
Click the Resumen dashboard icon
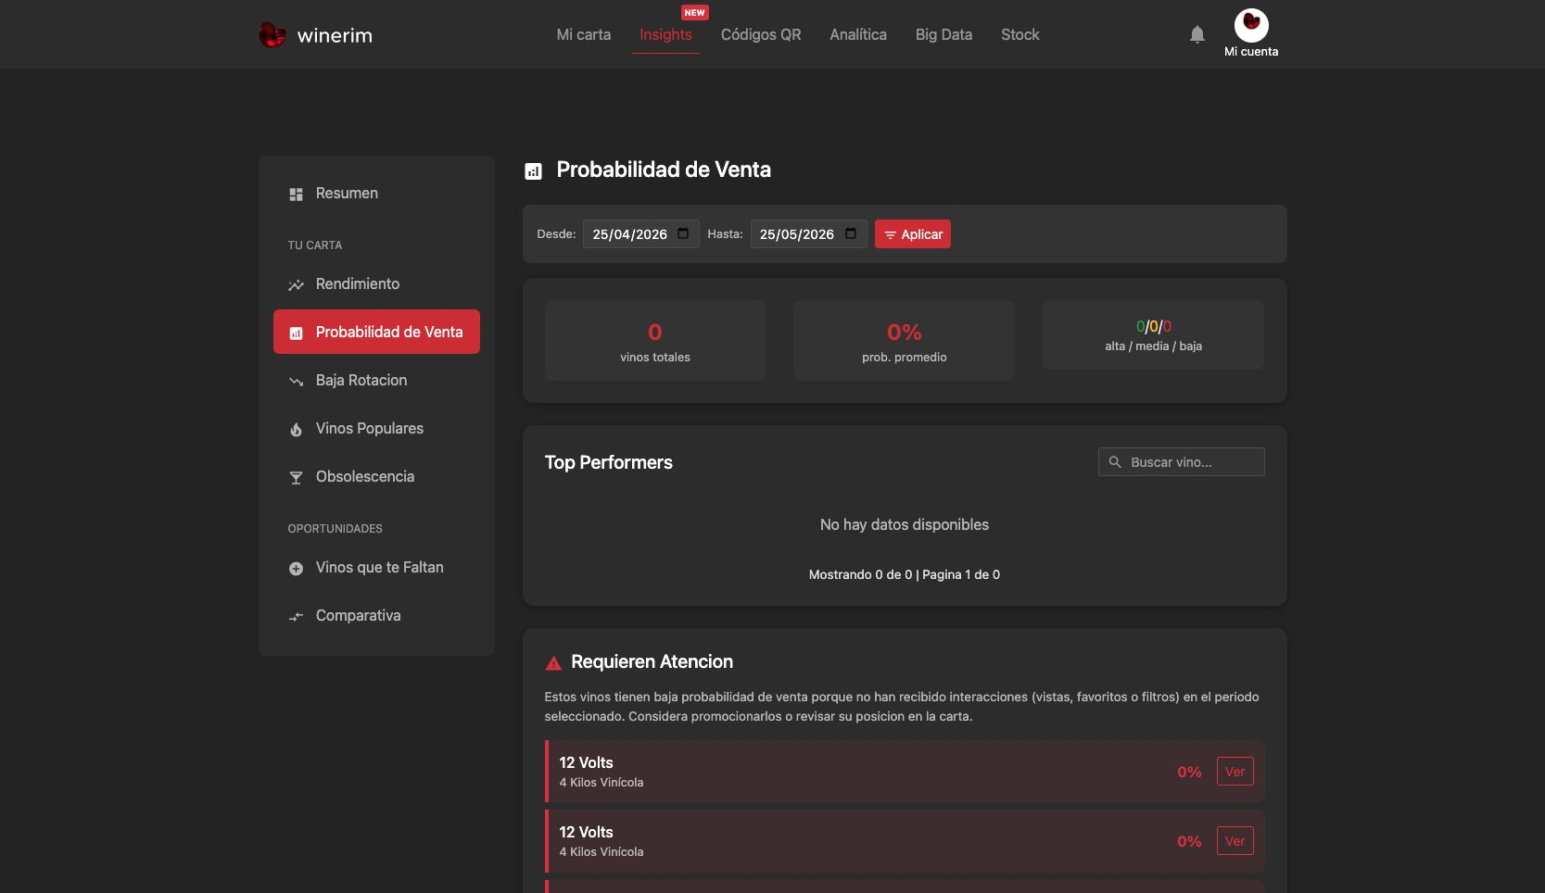click(x=296, y=194)
